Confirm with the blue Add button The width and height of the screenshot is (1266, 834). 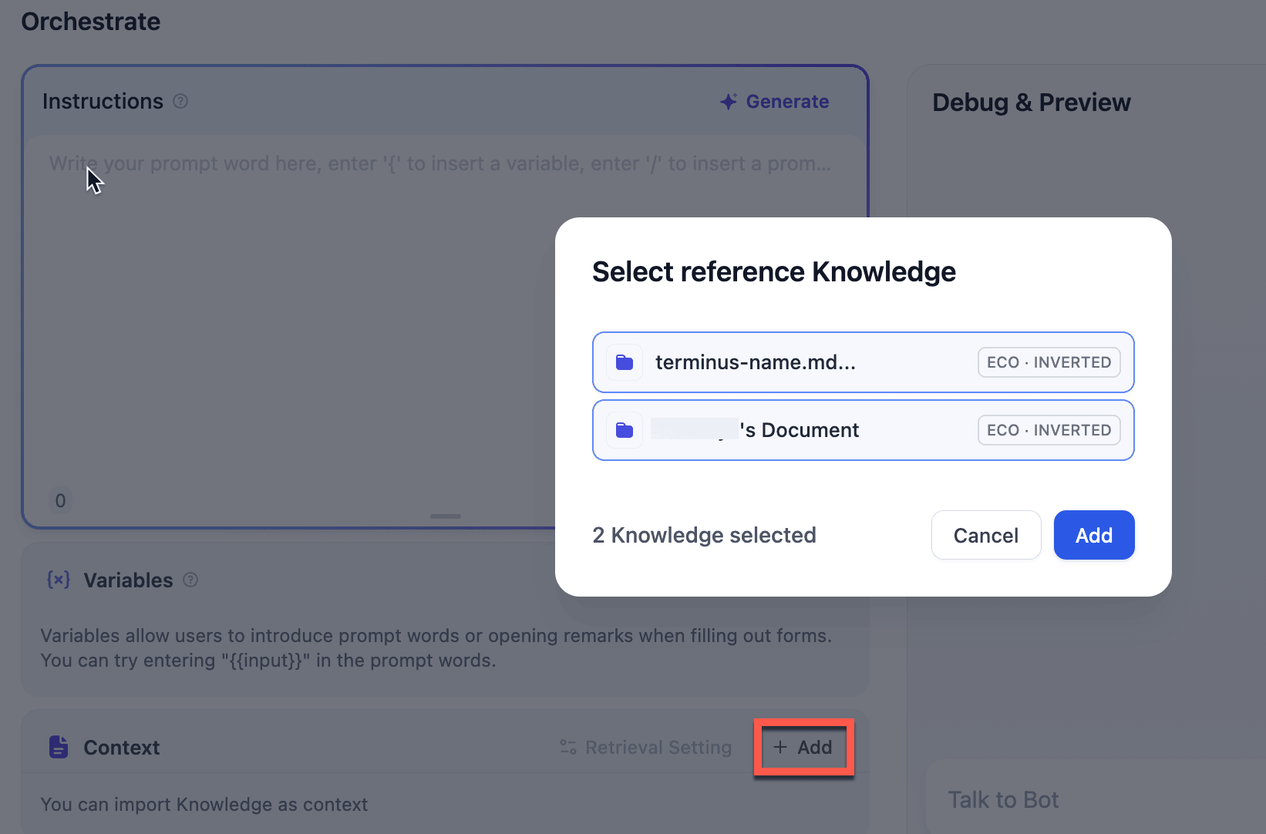point(1093,535)
